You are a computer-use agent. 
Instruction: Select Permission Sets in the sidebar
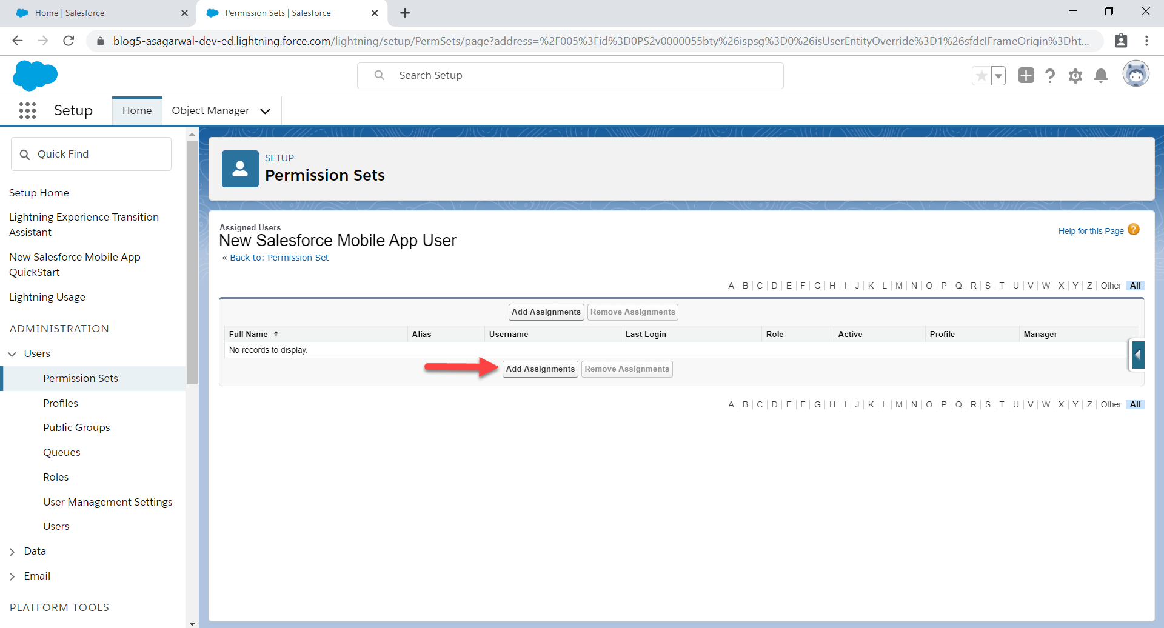pyautogui.click(x=81, y=378)
